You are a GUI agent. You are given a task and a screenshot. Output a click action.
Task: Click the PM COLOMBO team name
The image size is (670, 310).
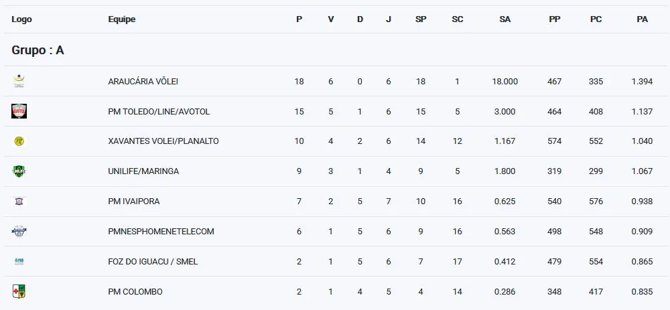[x=135, y=292]
